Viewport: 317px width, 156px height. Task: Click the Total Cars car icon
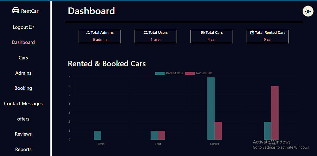203,33
